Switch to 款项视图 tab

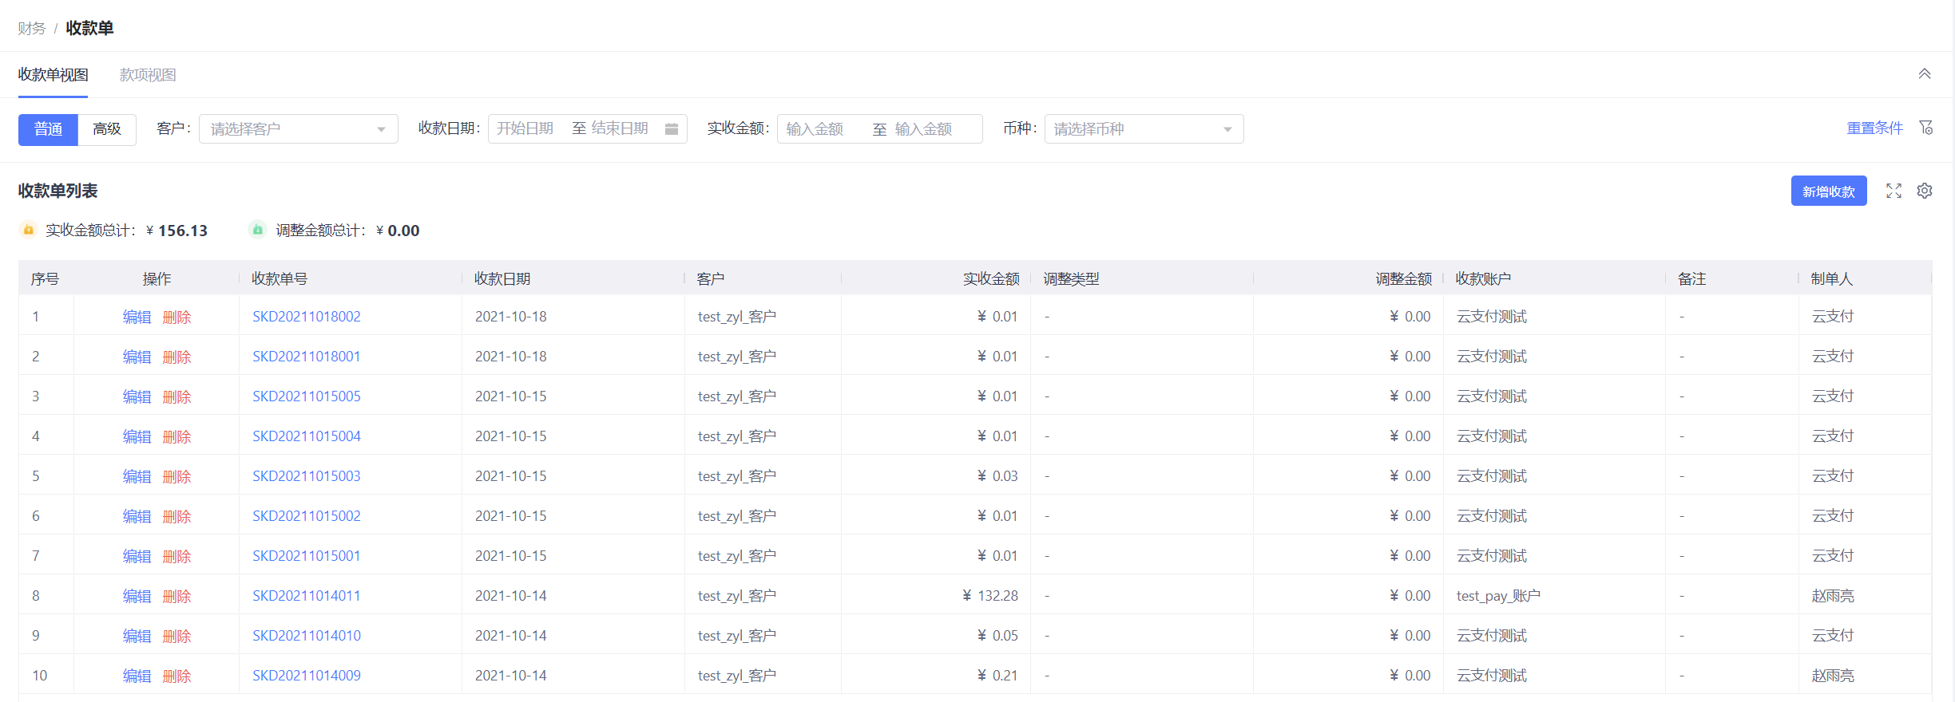coord(148,75)
